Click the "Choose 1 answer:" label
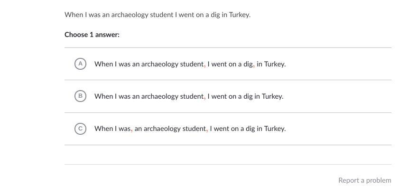The image size is (409, 195). 92,35
